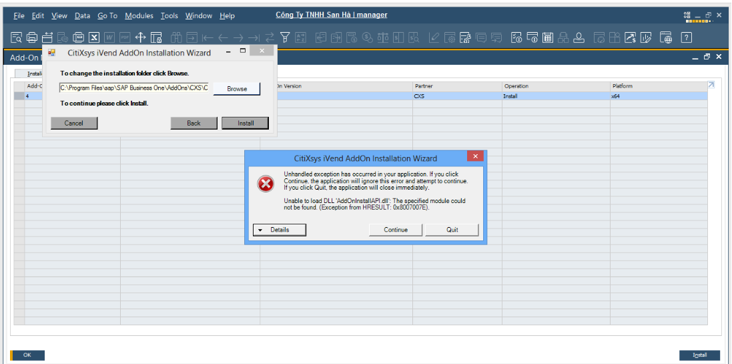Export to Microsoft Excel icon
The width and height of the screenshot is (732, 364).
coord(94,37)
